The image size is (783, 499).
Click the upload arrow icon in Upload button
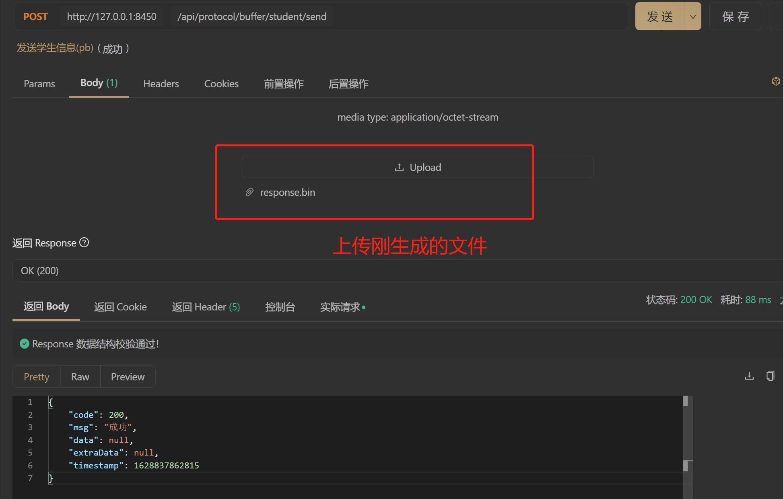pyautogui.click(x=399, y=167)
